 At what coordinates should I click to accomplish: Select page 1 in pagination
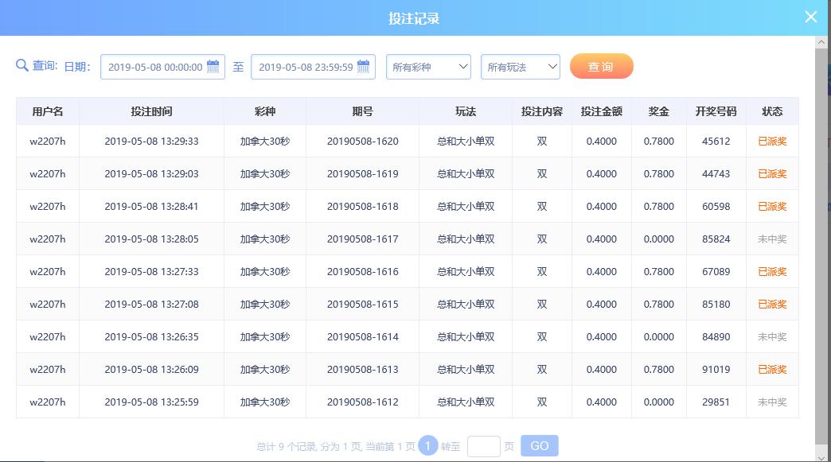tap(427, 446)
